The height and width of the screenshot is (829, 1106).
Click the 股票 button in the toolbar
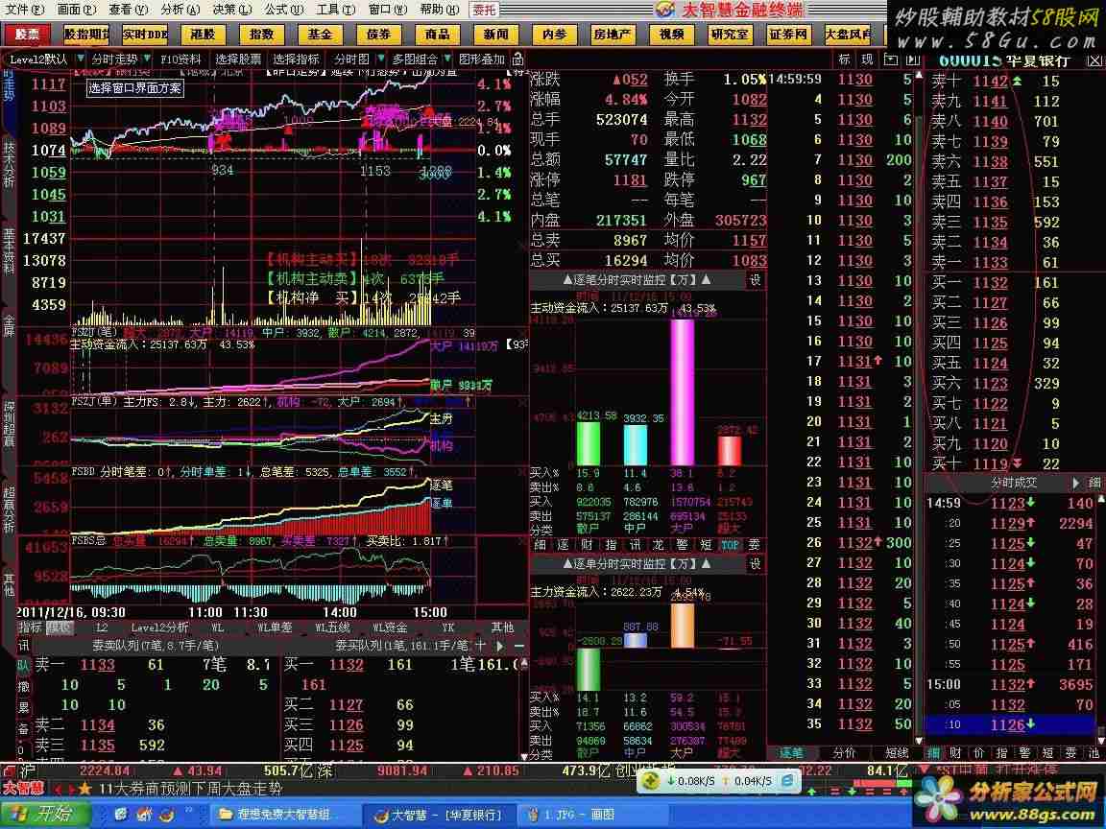(28, 34)
